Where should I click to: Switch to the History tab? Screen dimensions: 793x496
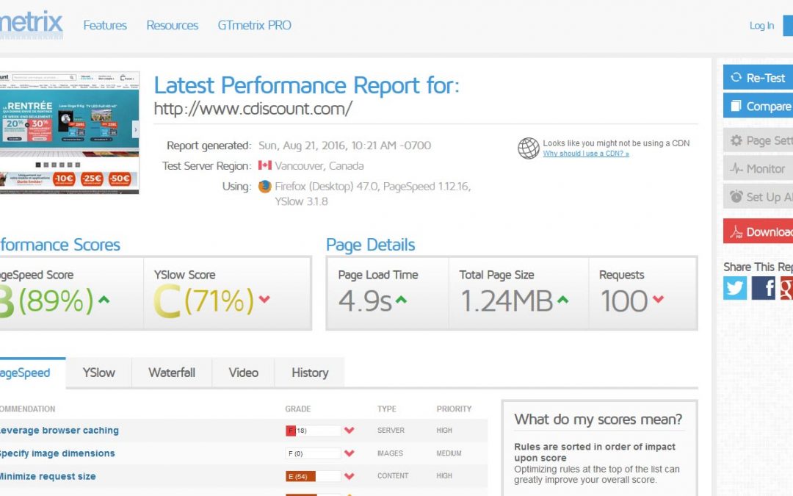click(x=310, y=373)
